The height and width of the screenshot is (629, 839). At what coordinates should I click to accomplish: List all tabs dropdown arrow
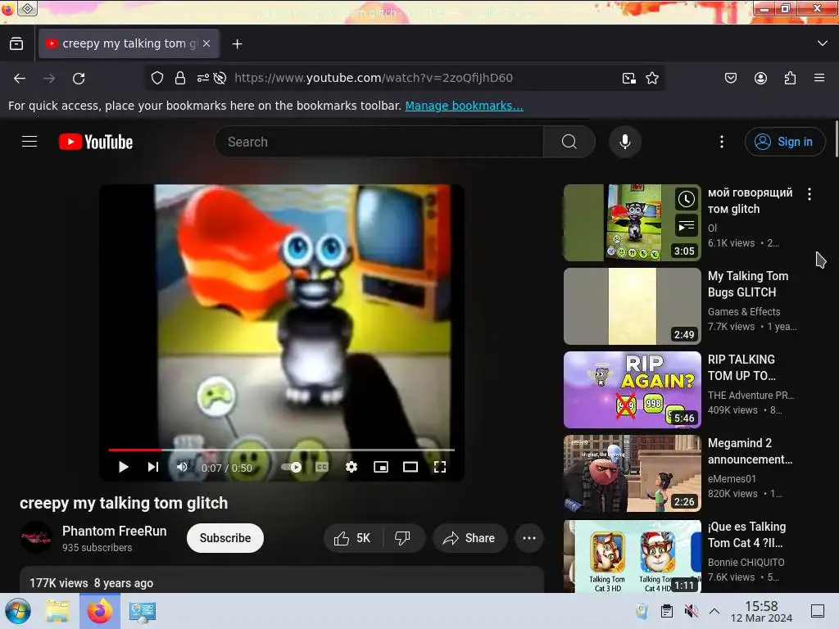(x=823, y=43)
